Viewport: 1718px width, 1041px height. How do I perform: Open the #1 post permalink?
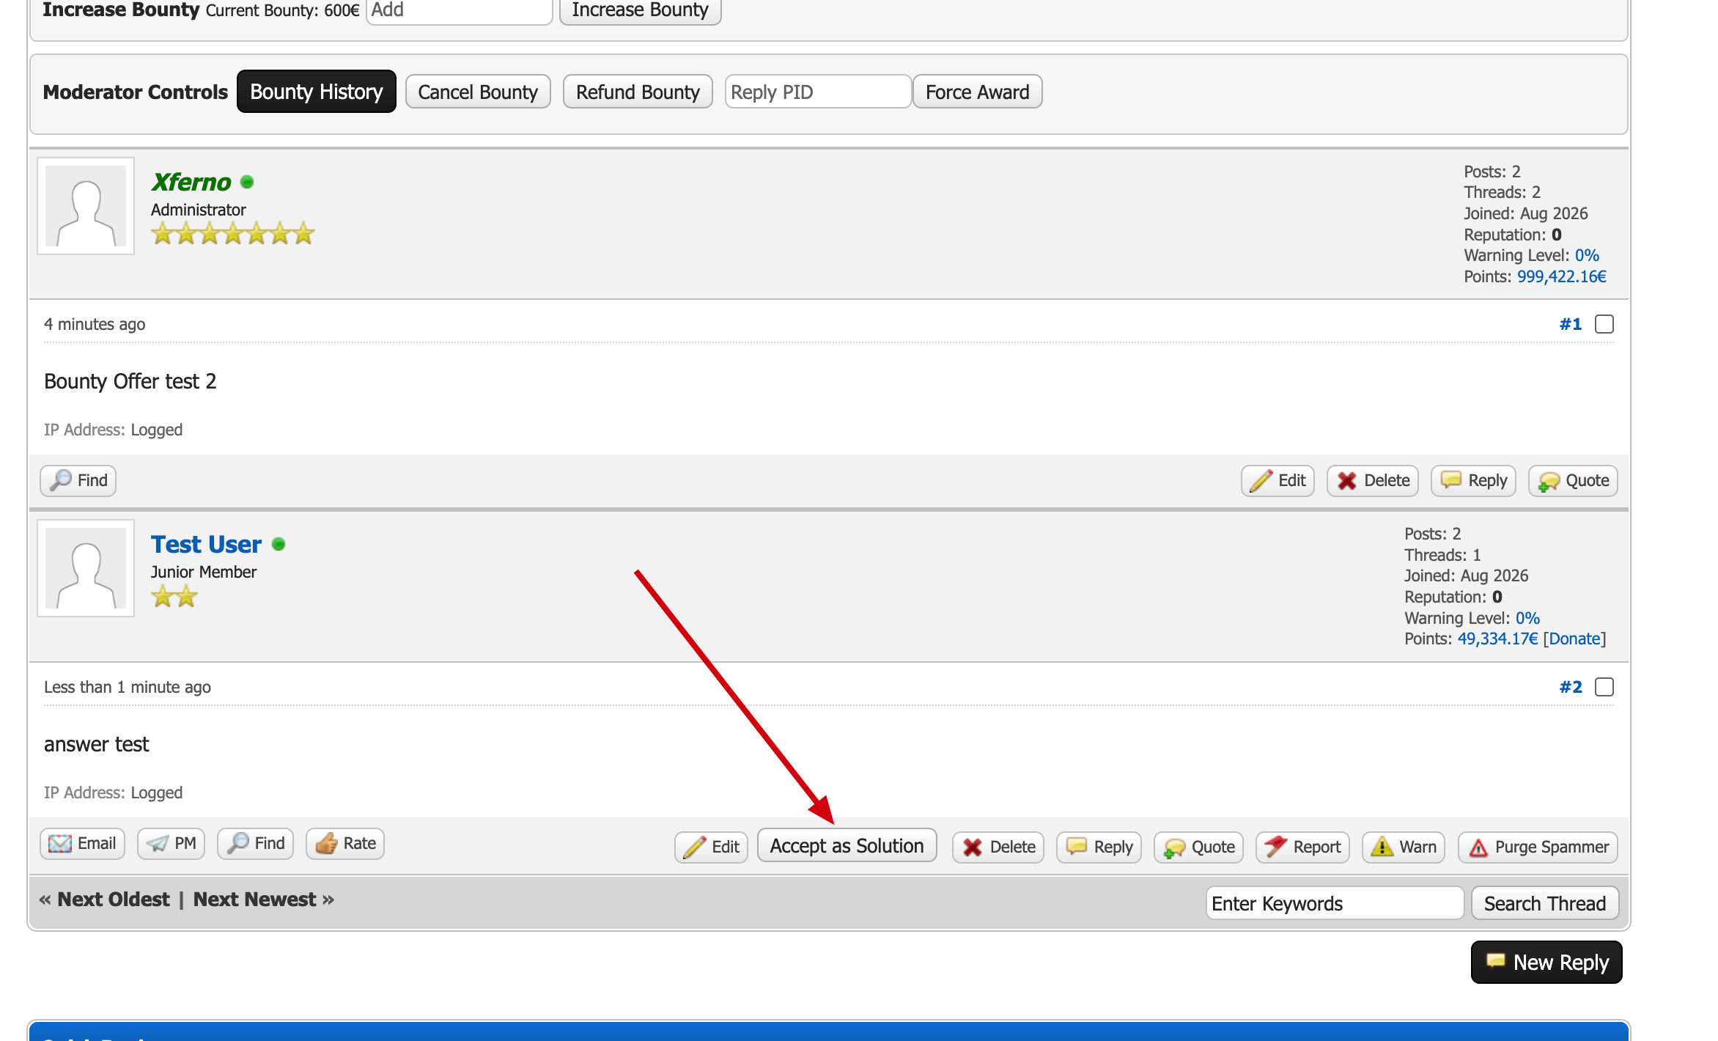pyautogui.click(x=1571, y=324)
